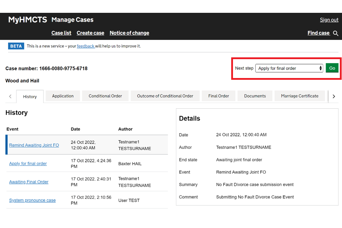
Task: Click the Awaiting Final Order event
Action: [28, 182]
